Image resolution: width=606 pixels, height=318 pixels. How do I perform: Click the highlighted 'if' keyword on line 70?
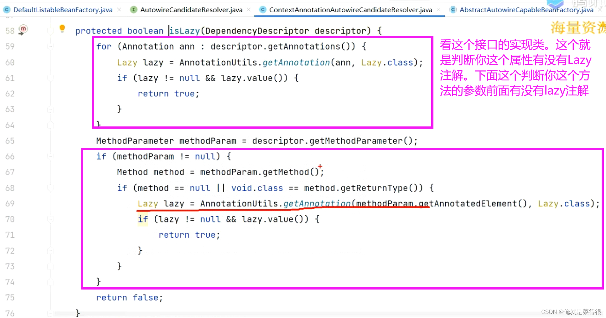[143, 219]
